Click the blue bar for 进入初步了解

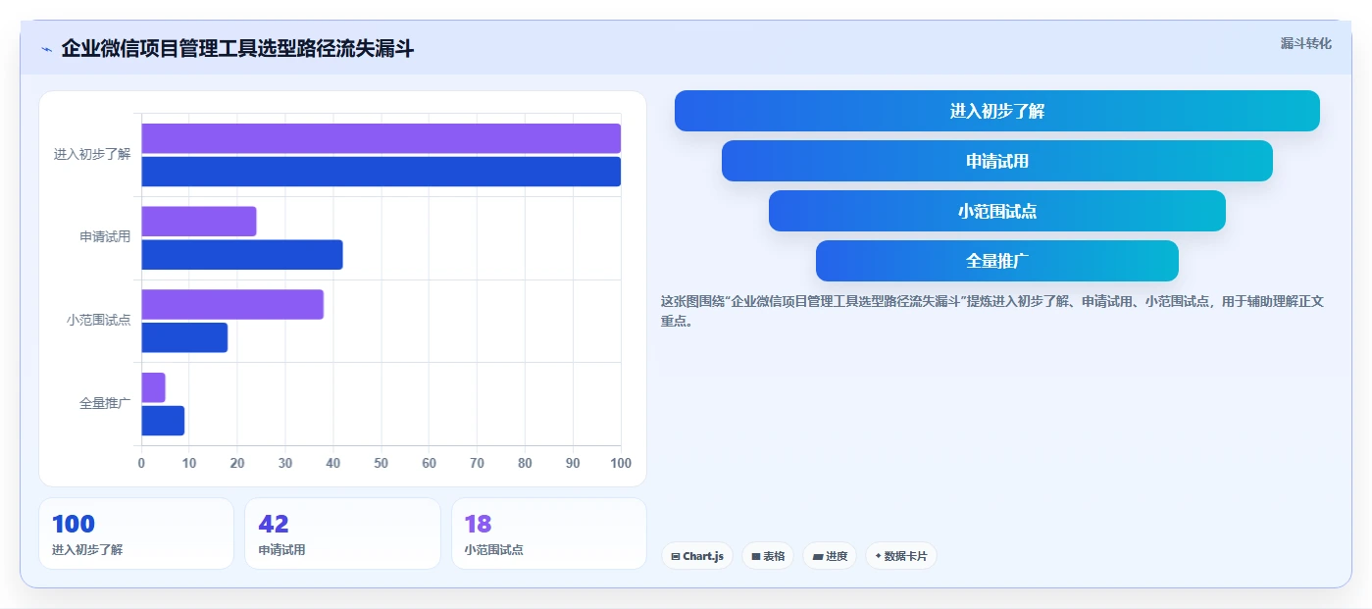(381, 172)
